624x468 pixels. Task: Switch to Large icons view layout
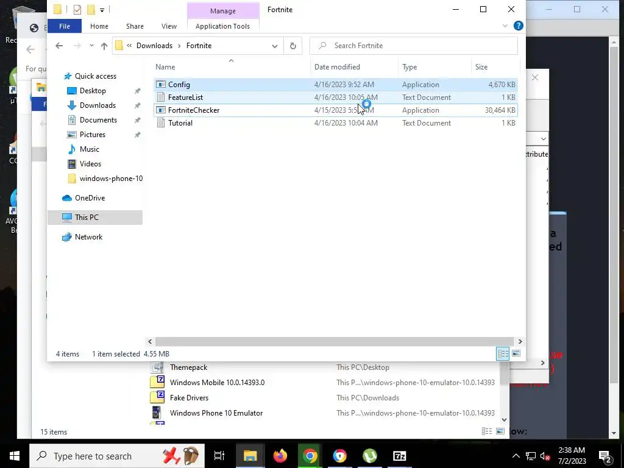point(516,353)
